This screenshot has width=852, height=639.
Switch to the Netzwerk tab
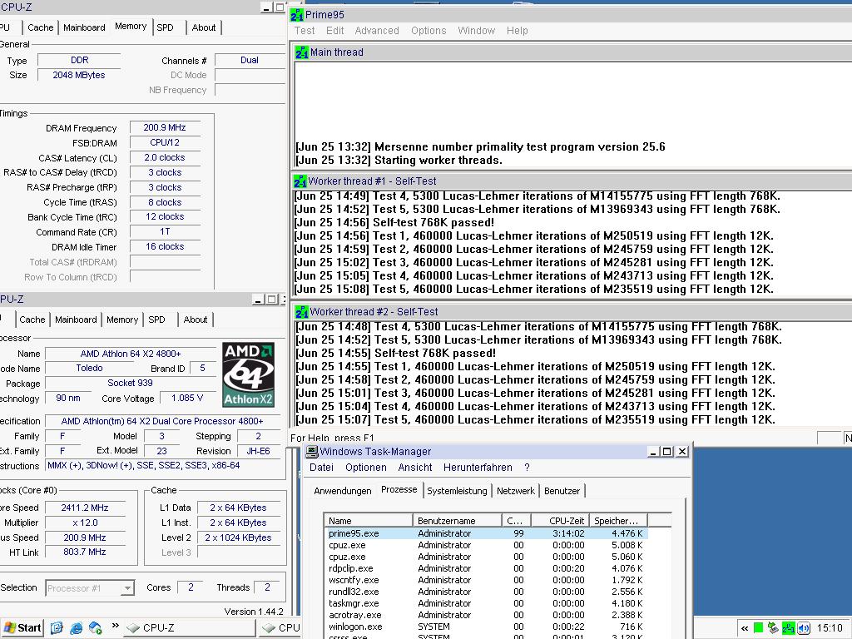point(516,491)
